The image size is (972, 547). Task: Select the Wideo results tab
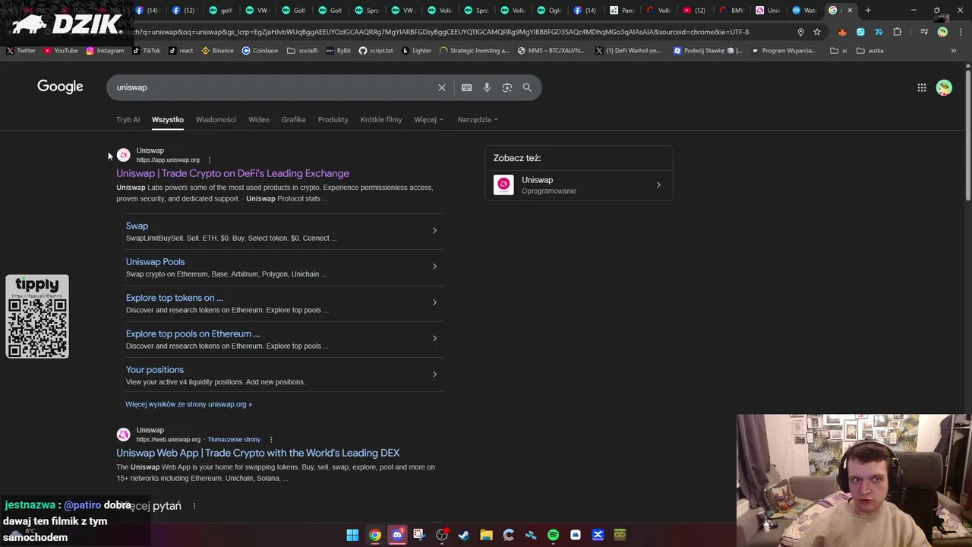click(258, 119)
